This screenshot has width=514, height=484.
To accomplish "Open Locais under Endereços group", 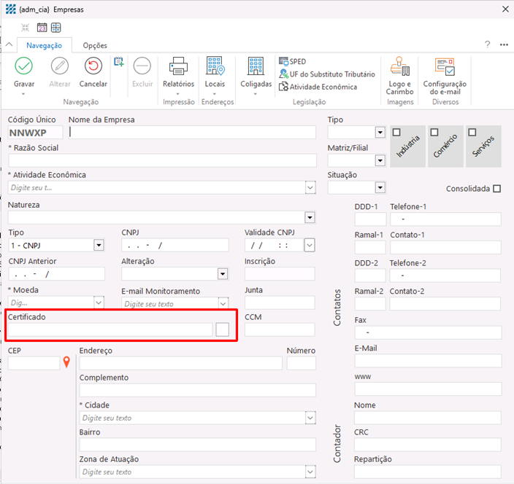I will tap(215, 67).
